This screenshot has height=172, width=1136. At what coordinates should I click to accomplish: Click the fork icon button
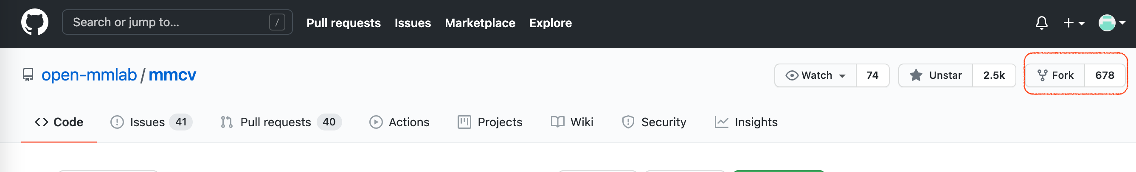[x=1055, y=75]
